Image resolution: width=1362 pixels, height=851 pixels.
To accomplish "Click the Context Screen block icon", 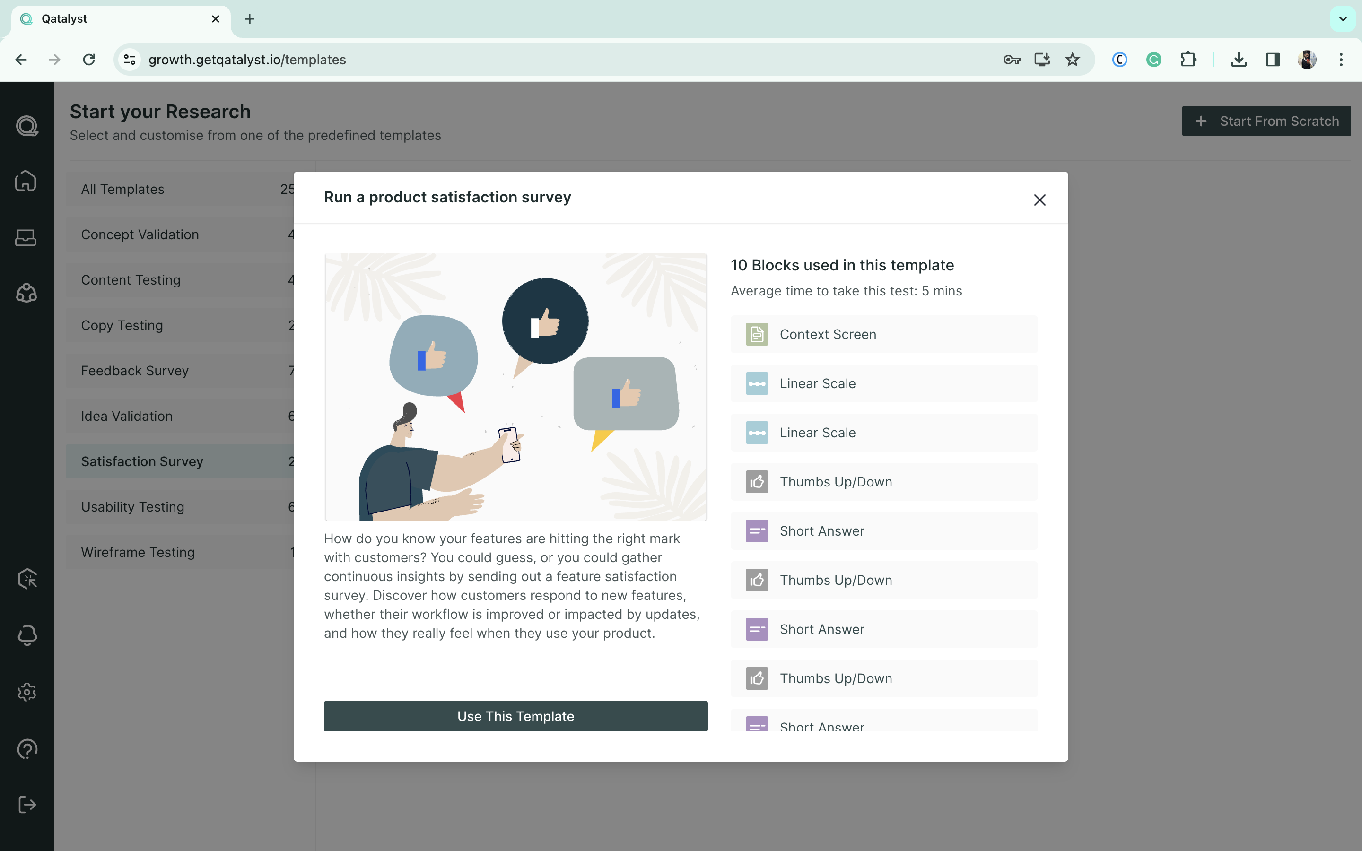I will click(x=757, y=334).
